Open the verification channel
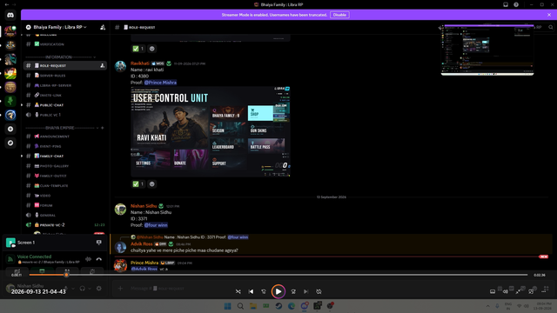 click(x=65, y=44)
